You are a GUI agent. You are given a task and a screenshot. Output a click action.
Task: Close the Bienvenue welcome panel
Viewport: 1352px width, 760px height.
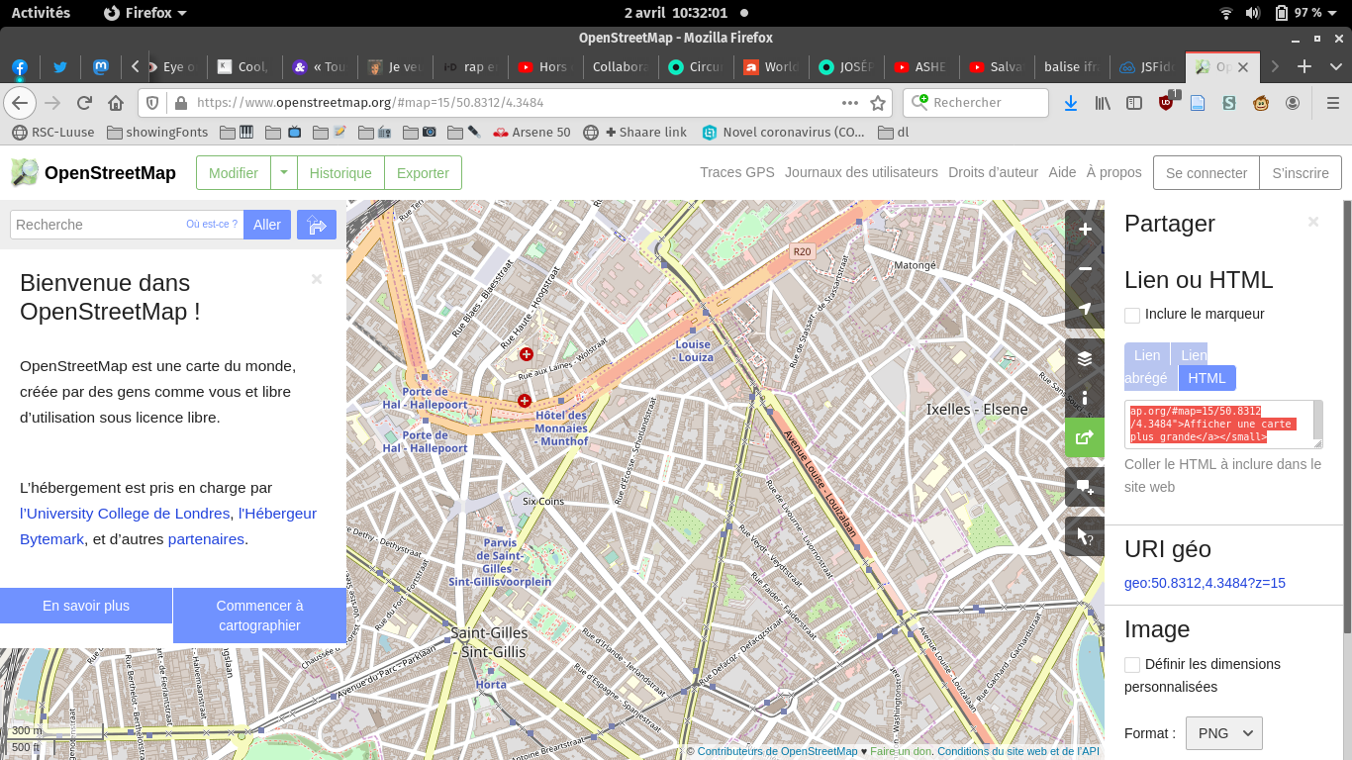click(x=317, y=279)
